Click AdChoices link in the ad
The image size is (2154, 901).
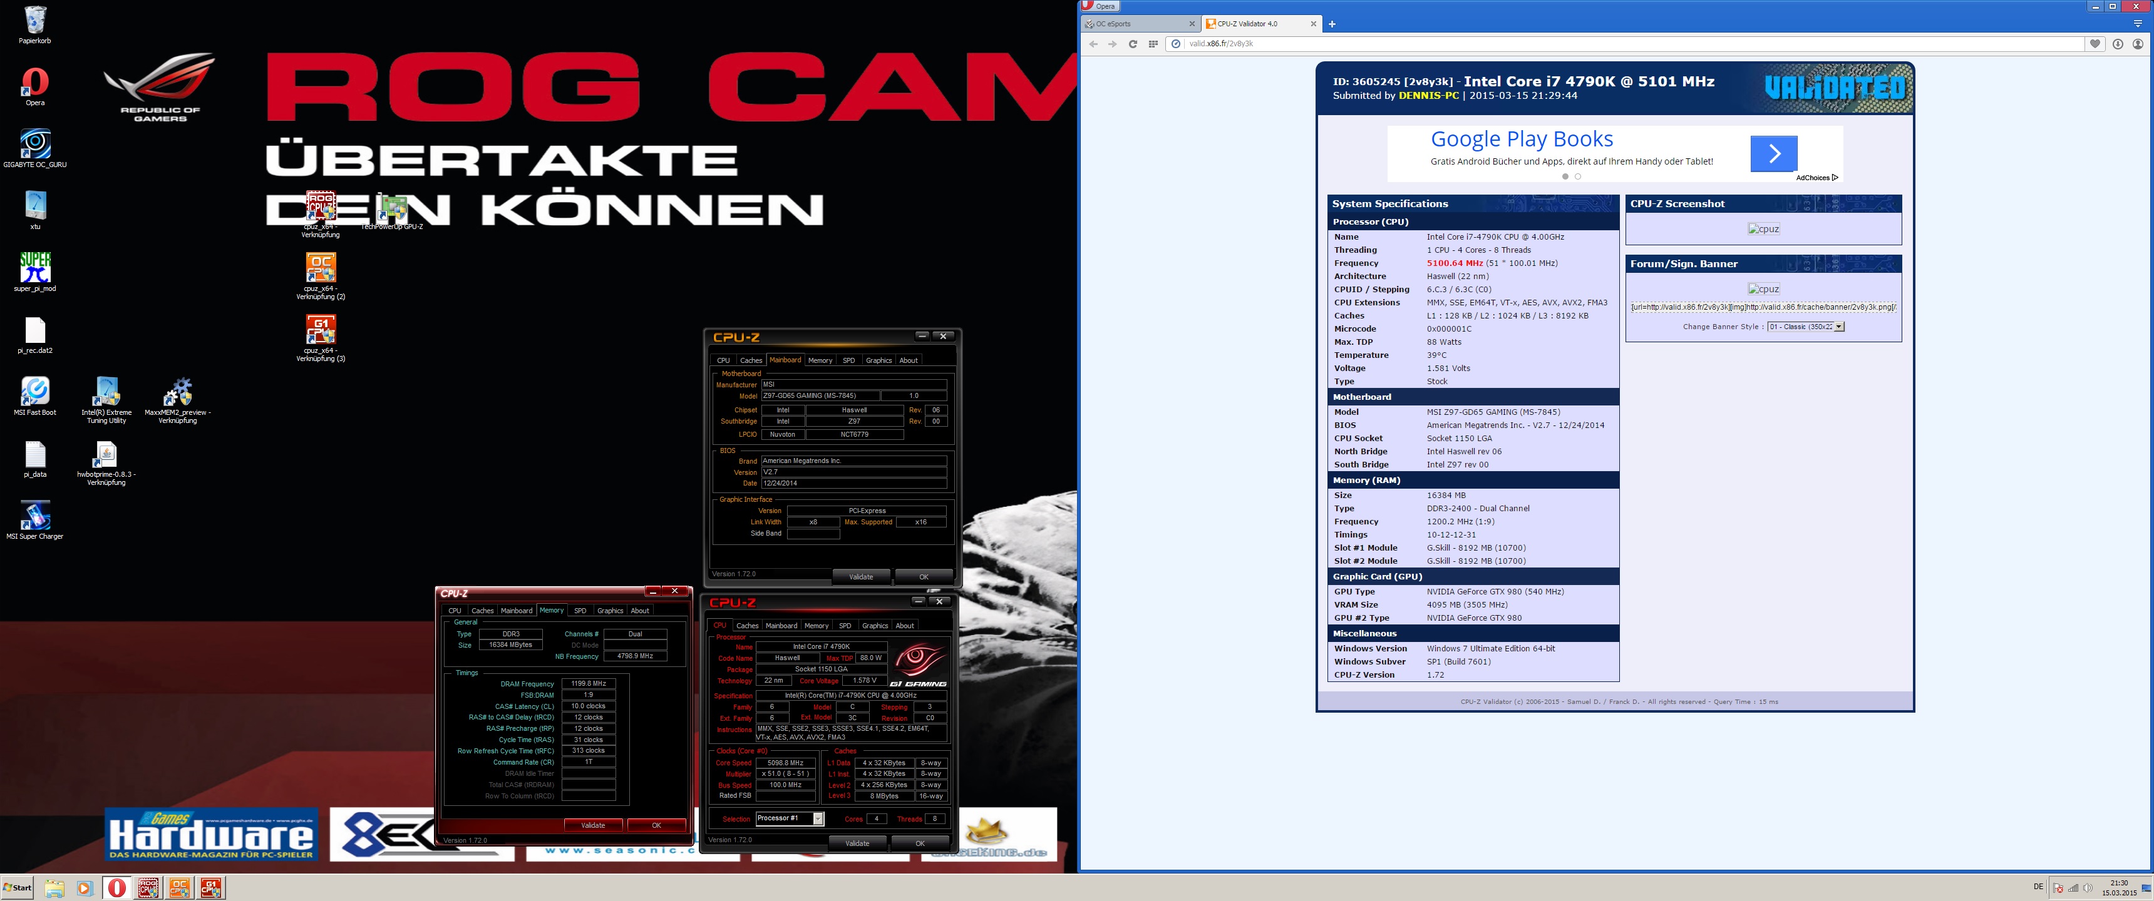pyautogui.click(x=1817, y=177)
